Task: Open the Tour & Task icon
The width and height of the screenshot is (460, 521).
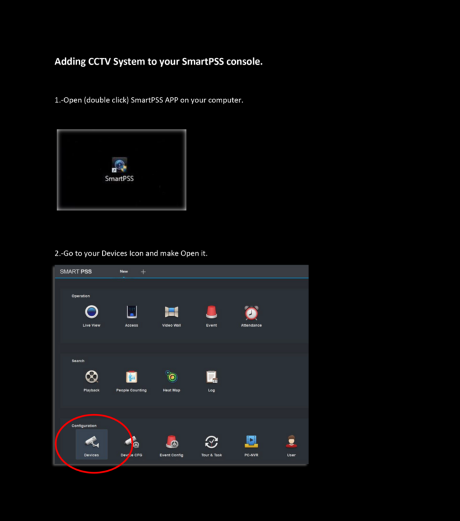Action: tap(212, 442)
